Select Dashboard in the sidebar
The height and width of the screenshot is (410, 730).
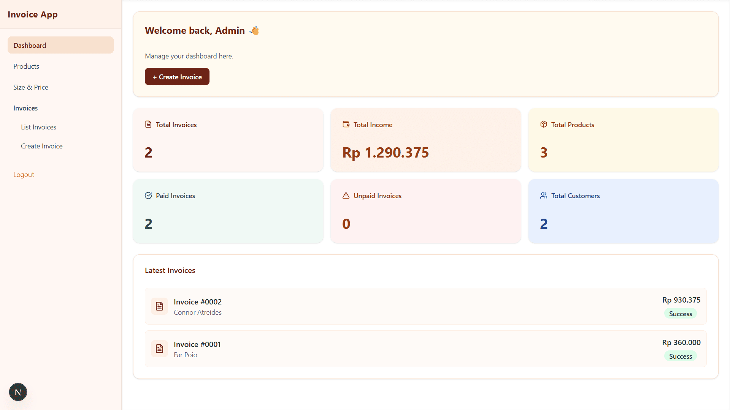coord(29,45)
